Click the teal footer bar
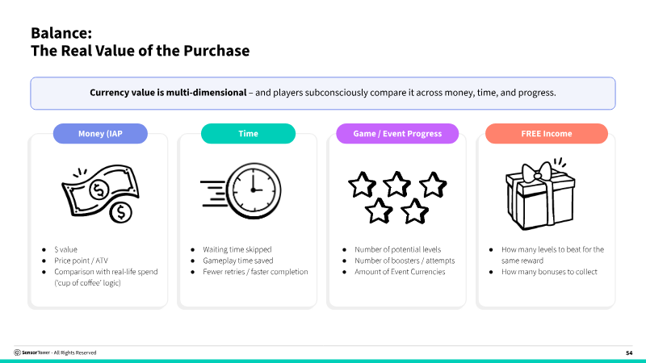646x363 pixels. 323,361
